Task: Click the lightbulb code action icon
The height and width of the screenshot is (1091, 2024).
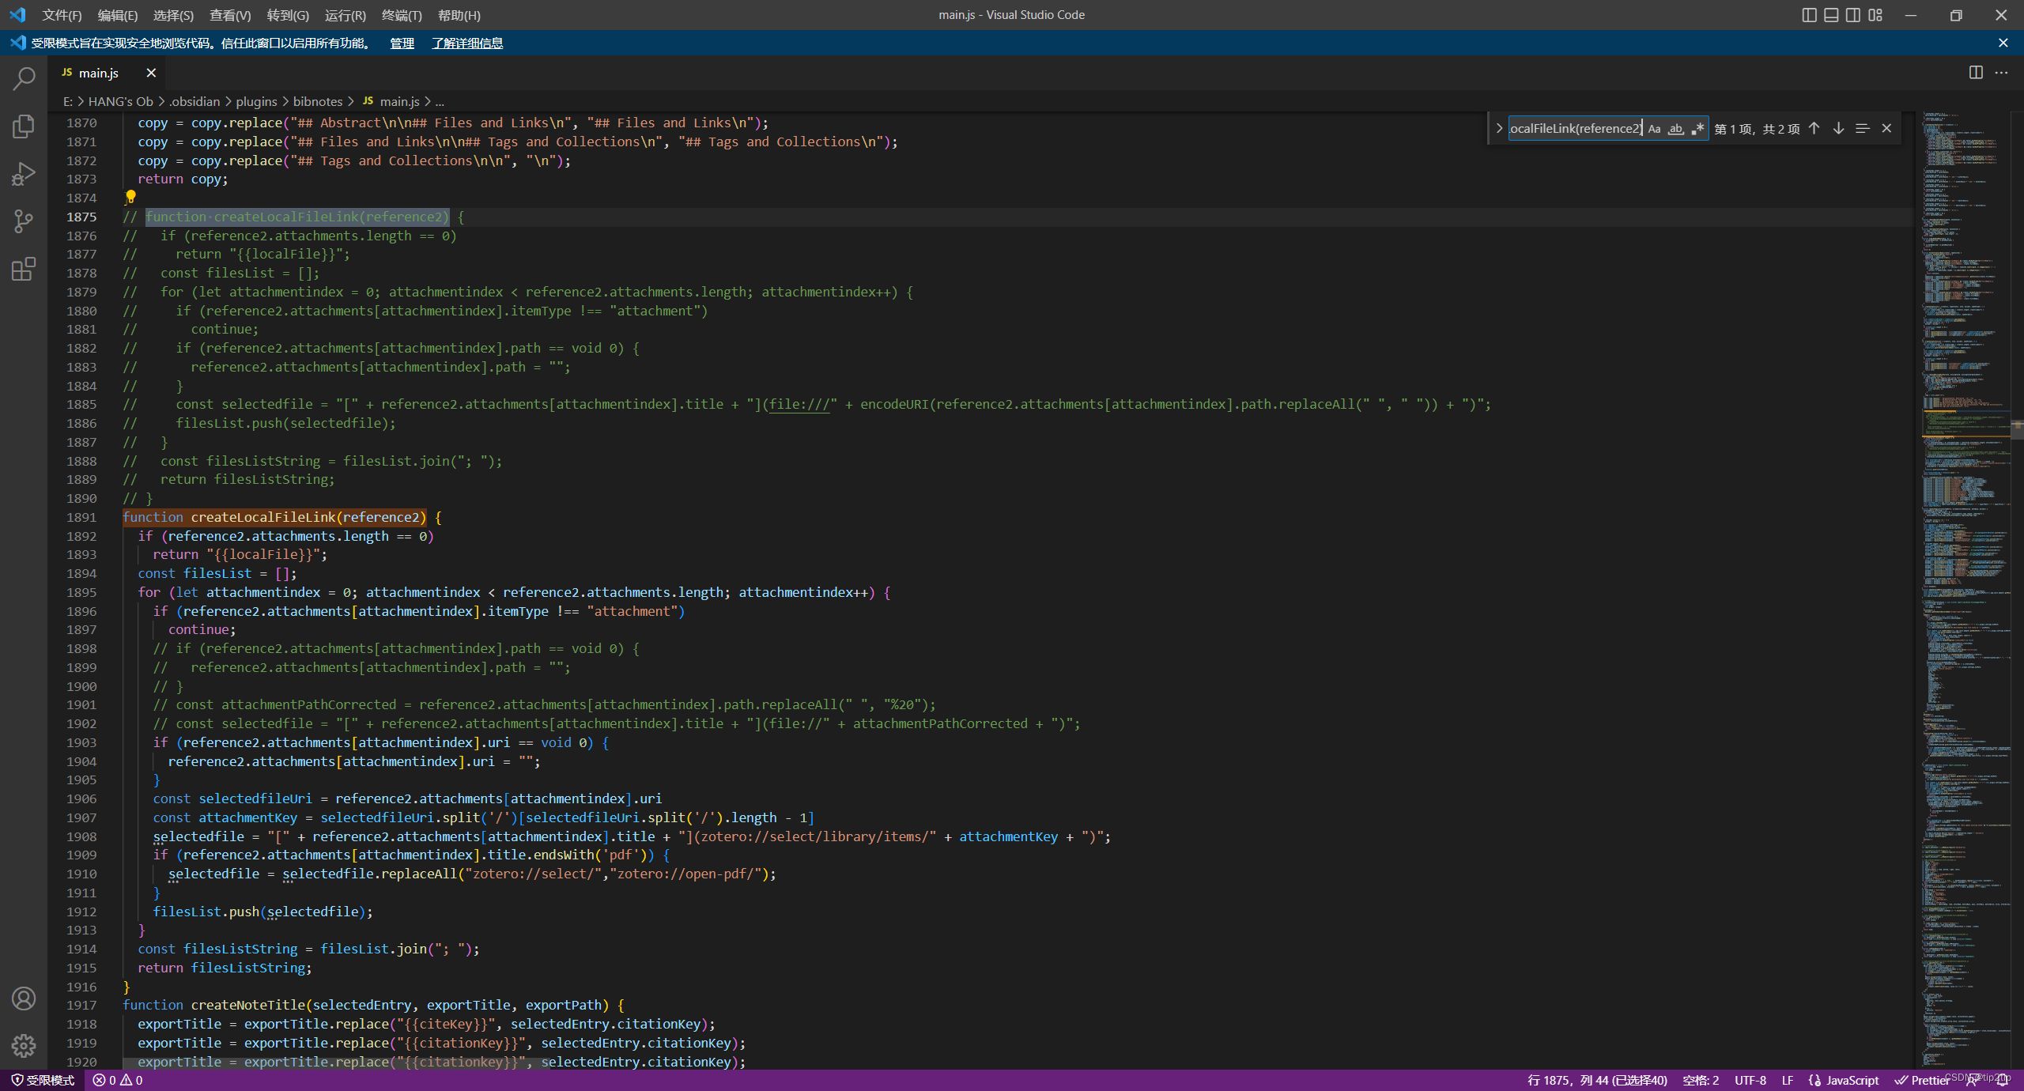Action: (x=130, y=197)
